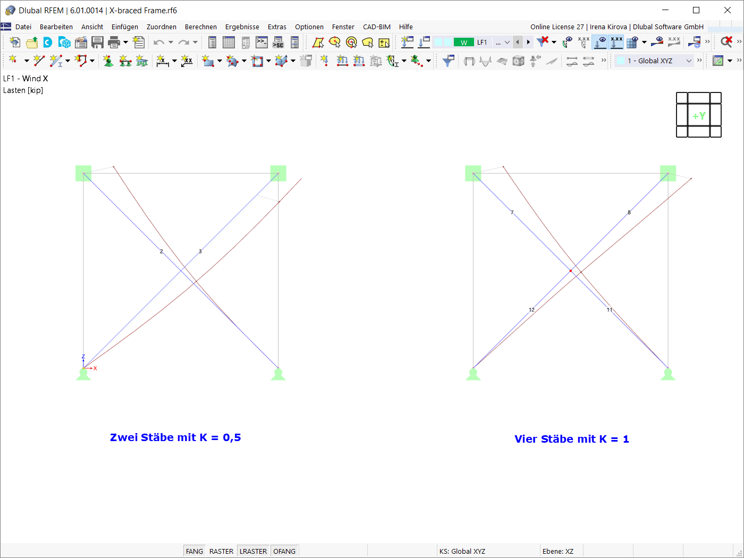Open a model with the folder icon
The width and height of the screenshot is (744, 558).
32,43
